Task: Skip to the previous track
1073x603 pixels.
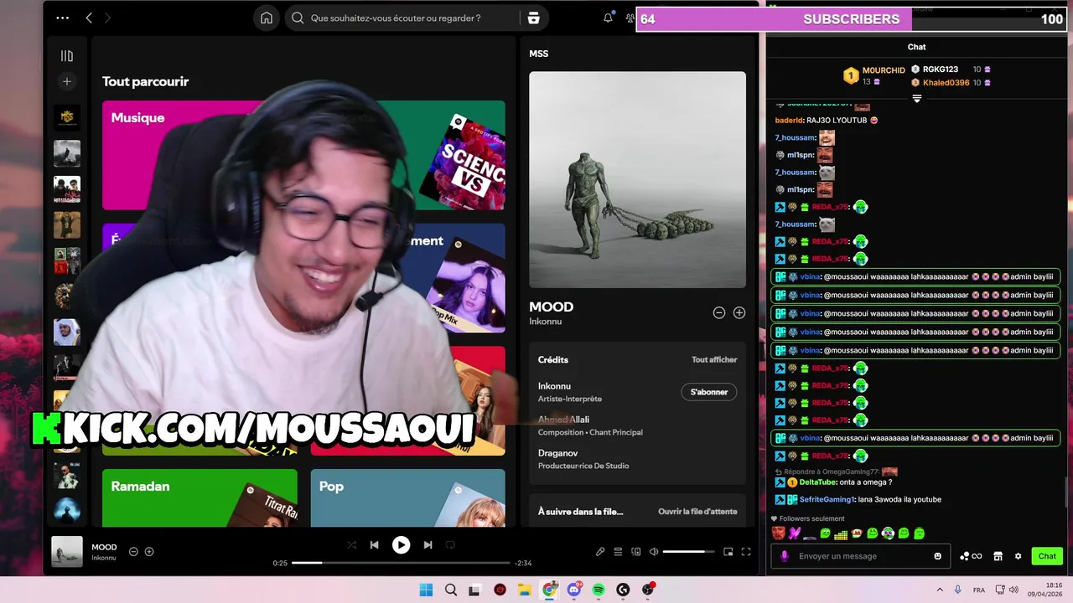Action: [x=375, y=545]
